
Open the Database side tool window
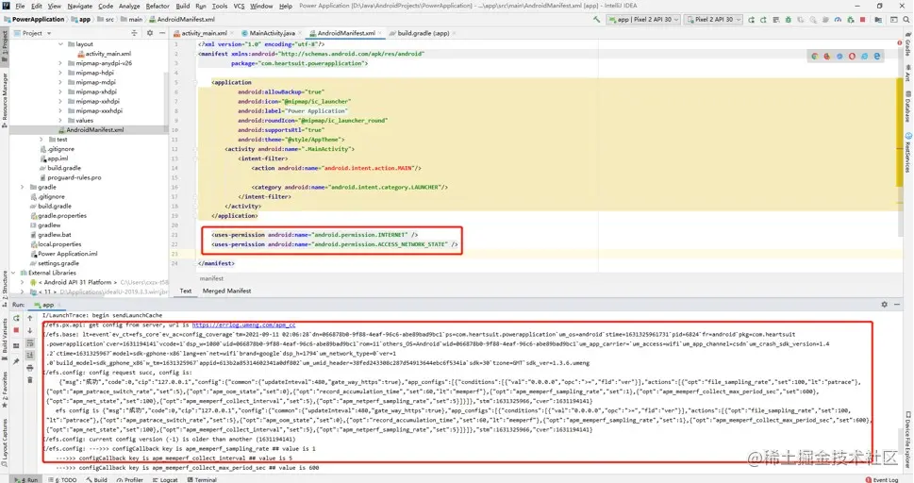908,107
